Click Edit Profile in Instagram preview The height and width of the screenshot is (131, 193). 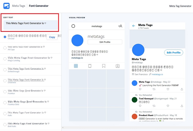[x=105, y=42]
